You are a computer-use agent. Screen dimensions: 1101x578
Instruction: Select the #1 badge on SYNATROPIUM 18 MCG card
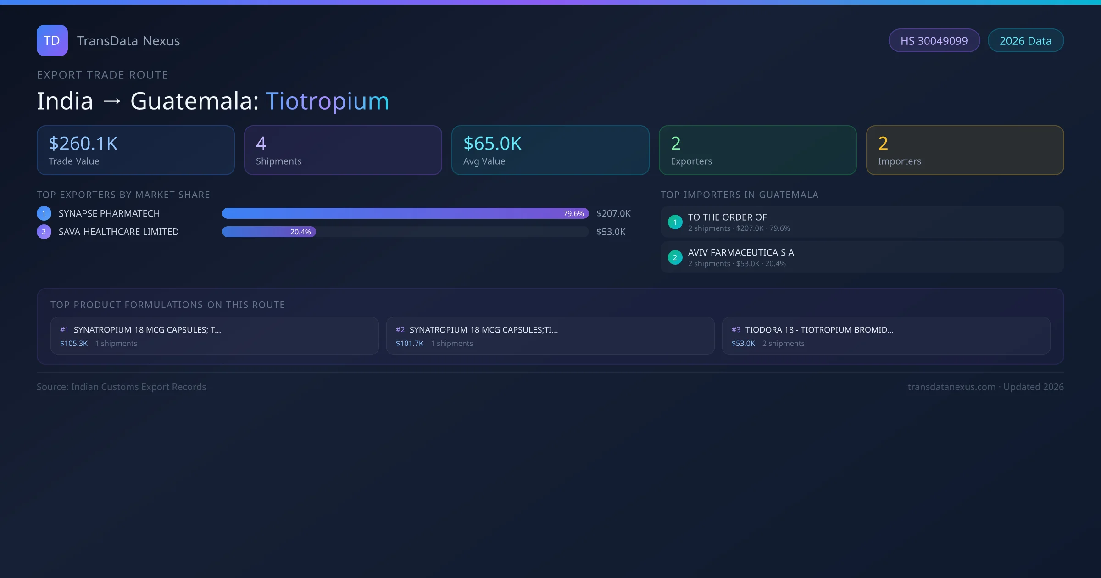pyautogui.click(x=64, y=329)
